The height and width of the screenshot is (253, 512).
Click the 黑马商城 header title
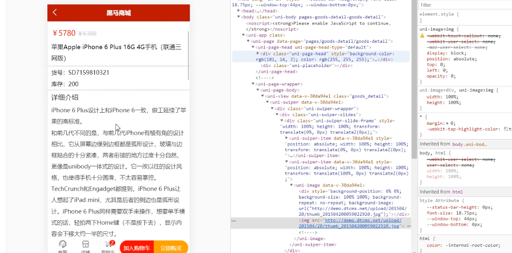coord(119,13)
